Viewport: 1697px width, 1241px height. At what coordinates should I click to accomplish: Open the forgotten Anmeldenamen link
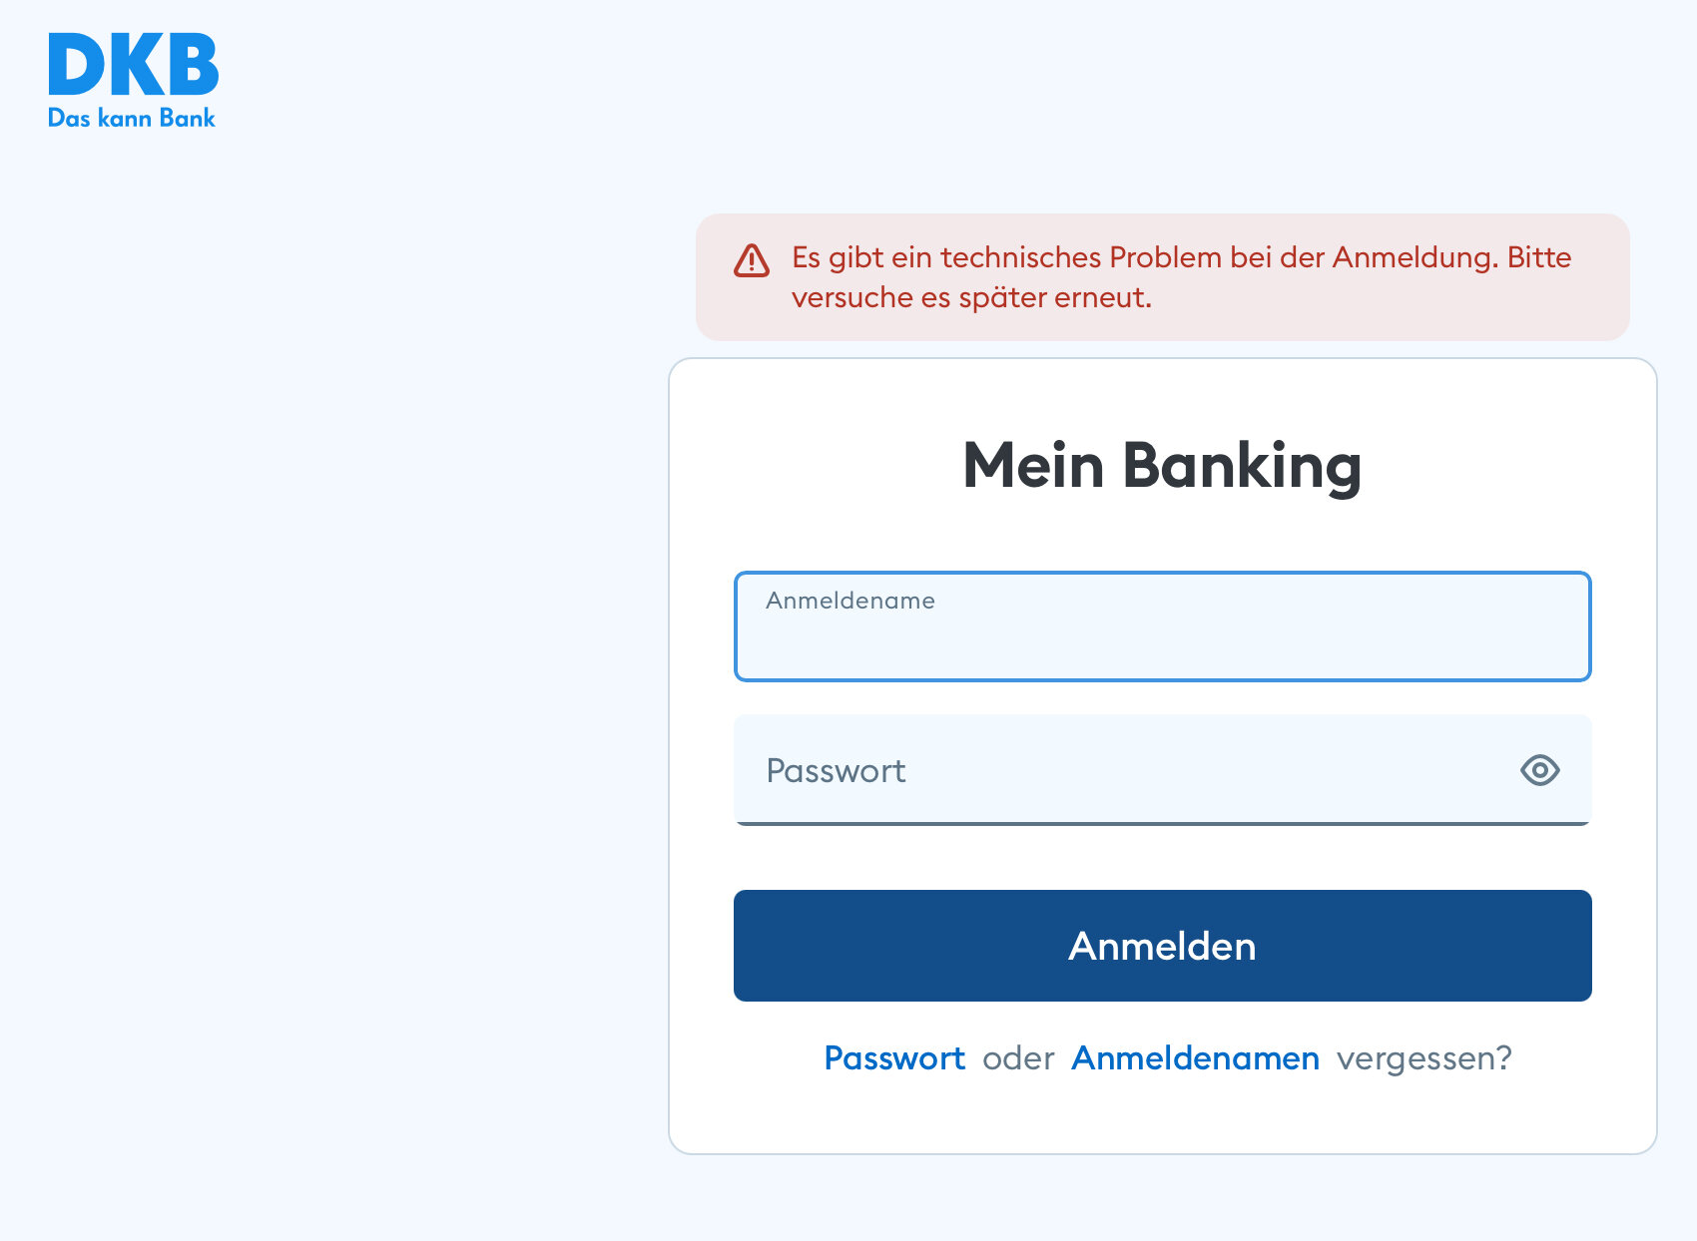click(x=1195, y=1057)
